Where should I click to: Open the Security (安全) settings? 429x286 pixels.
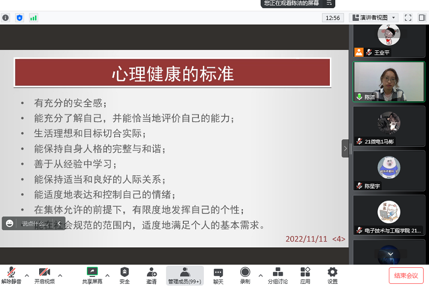coord(124,275)
